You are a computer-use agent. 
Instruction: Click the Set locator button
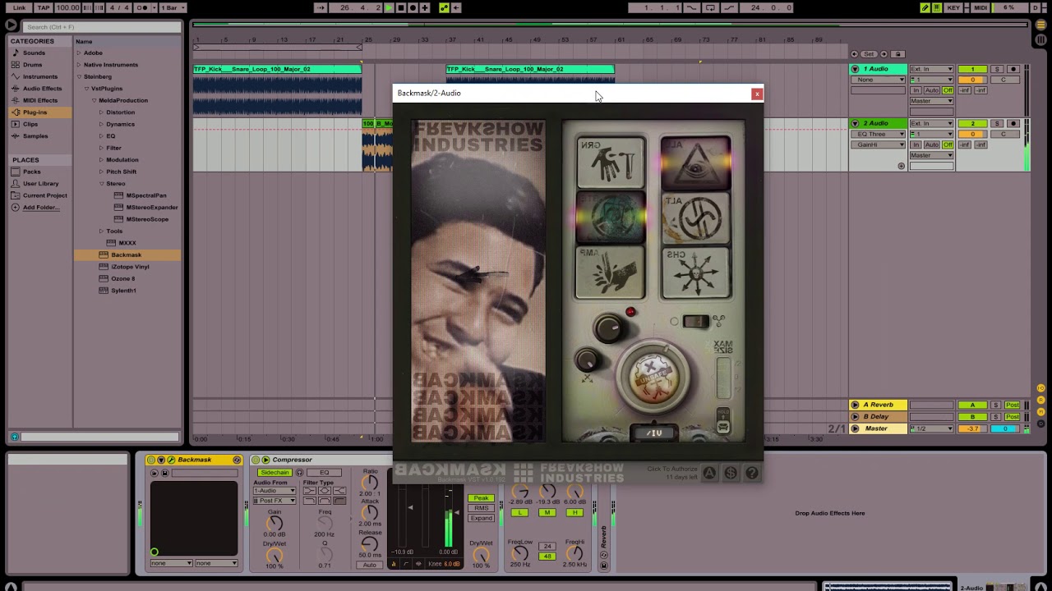point(869,54)
